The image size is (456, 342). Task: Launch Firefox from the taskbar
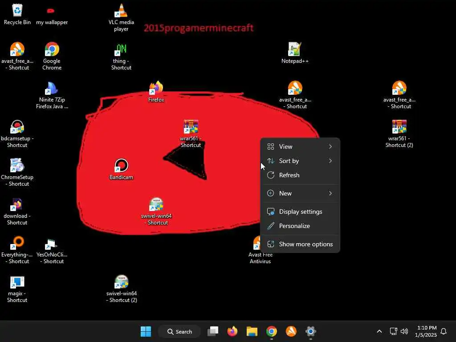click(x=232, y=331)
